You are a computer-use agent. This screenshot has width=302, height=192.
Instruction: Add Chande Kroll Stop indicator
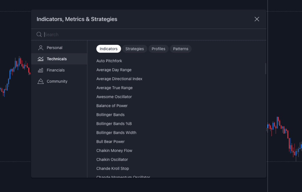coord(112,168)
